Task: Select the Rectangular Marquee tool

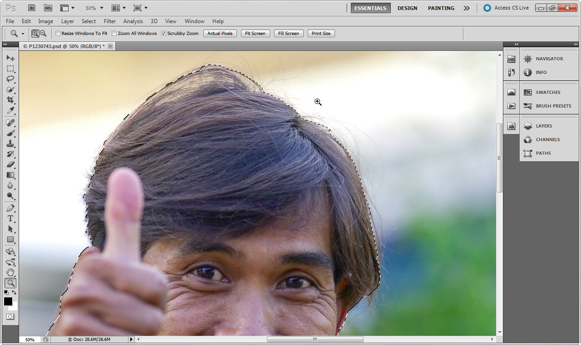Action: pos(10,69)
